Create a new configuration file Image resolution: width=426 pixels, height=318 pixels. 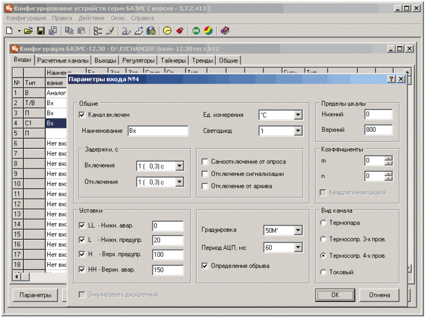(x=9, y=31)
